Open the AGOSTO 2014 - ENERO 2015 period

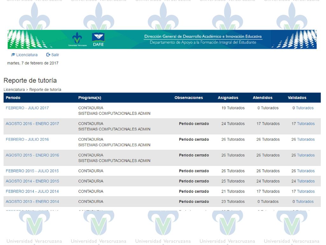click(x=32, y=181)
